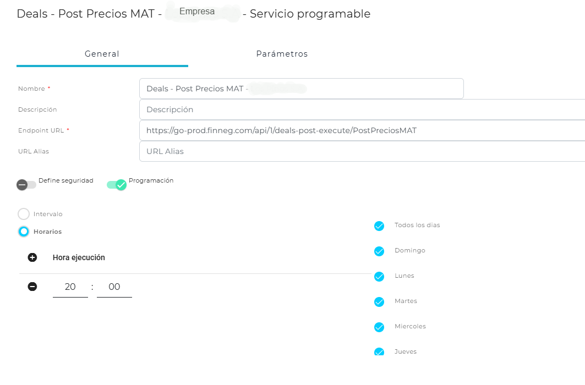Uncheck the Domingo checkbox
The height and width of the screenshot is (385, 585).
tap(379, 251)
